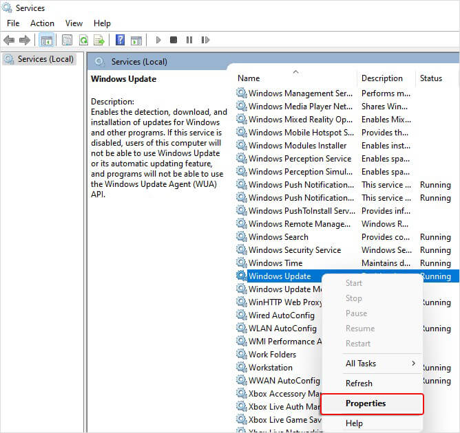Click the Restart Service toolbar icon

click(205, 40)
